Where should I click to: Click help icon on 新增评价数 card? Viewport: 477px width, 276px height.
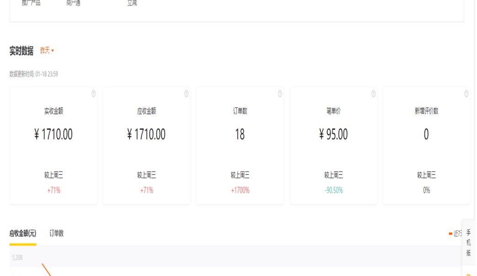(466, 94)
